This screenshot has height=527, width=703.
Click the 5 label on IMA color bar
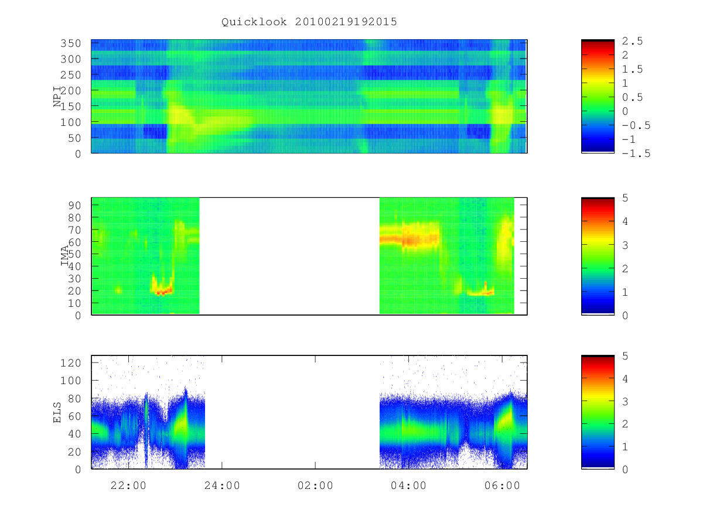click(x=625, y=198)
